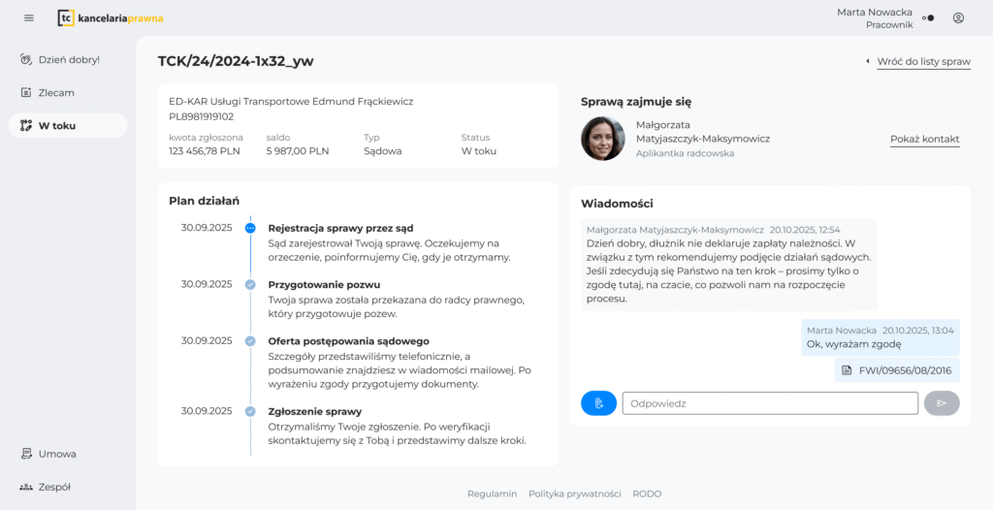Open the Regulamin footer link
The width and height of the screenshot is (993, 510).
coord(492,494)
